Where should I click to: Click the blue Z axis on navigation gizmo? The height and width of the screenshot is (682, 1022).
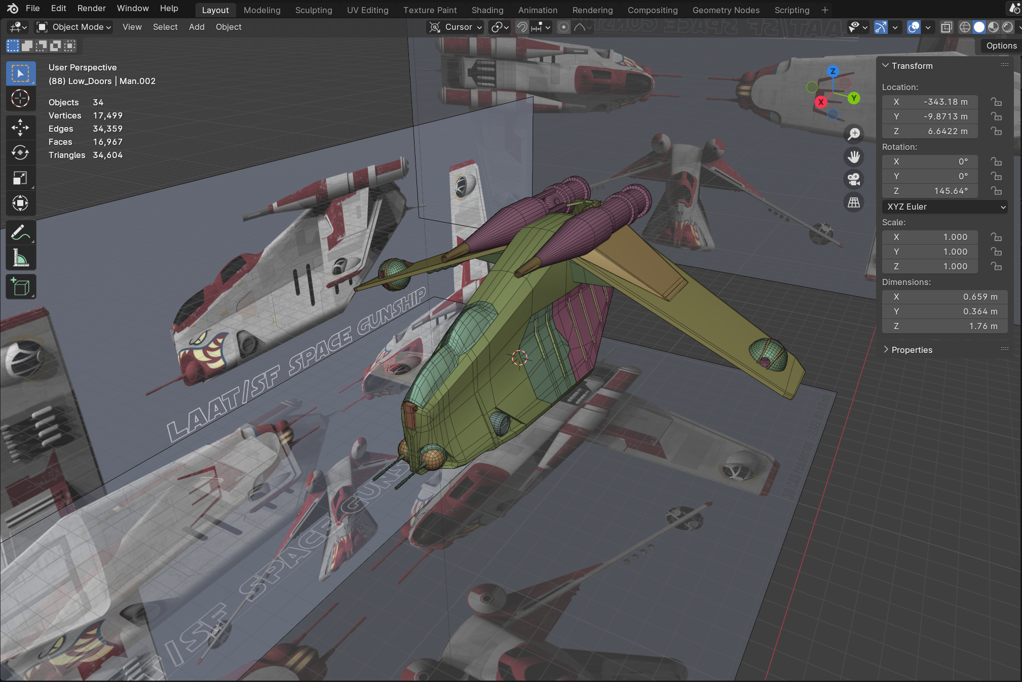(x=832, y=71)
